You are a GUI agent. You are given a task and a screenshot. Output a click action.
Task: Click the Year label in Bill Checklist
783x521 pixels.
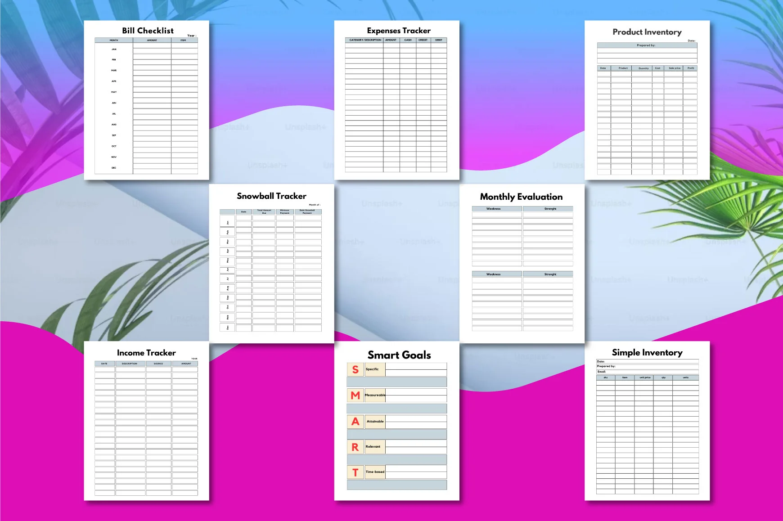192,36
